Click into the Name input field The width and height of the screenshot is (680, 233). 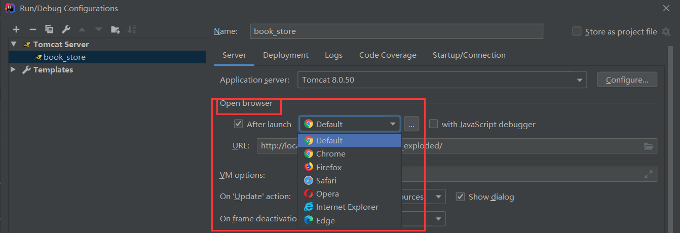[x=396, y=31]
